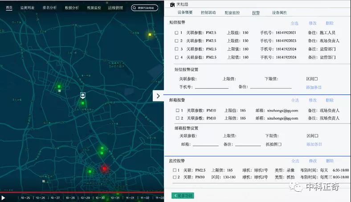Click 全选 in the 短信报警 section
This screenshot has height=202, width=351.
(x=294, y=23)
